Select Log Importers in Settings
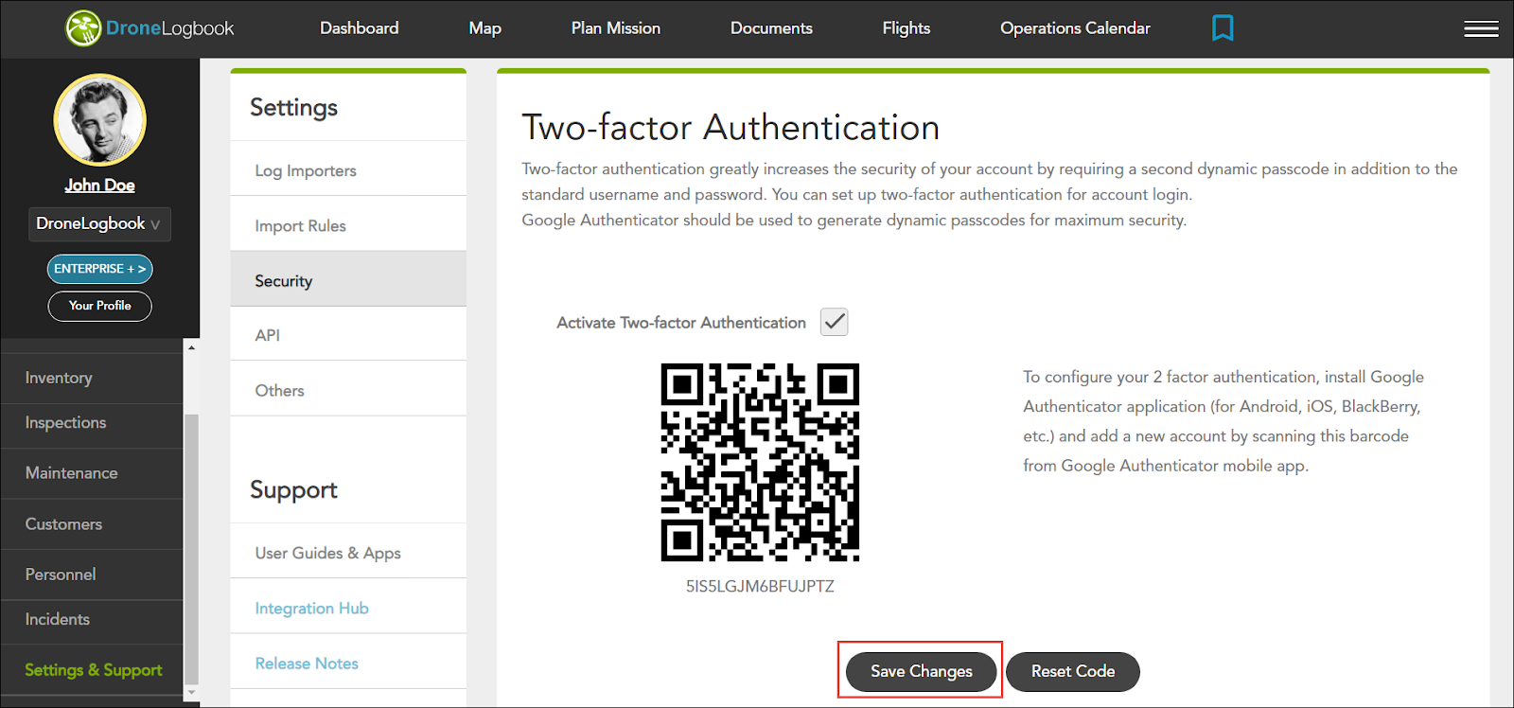Viewport: 1514px width, 708px height. [348, 170]
